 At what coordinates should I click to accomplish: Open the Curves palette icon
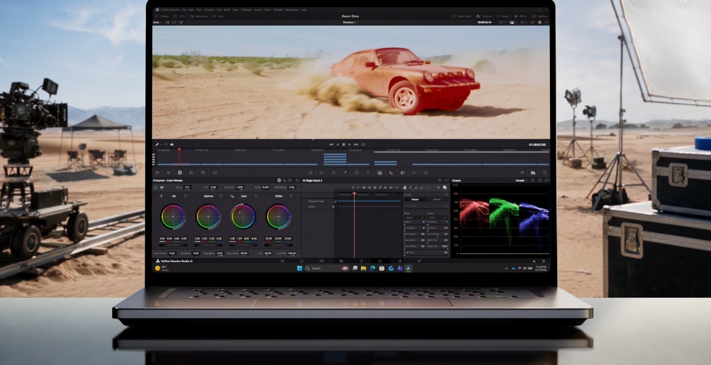(310, 173)
